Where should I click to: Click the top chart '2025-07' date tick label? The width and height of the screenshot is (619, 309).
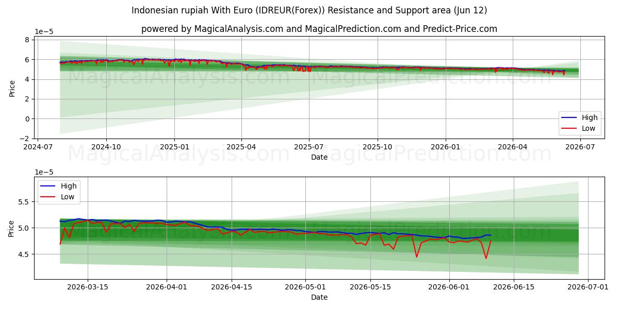point(309,147)
